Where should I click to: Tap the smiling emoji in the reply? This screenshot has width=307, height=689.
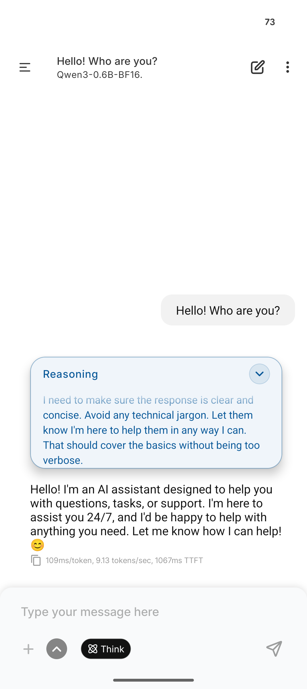(x=38, y=545)
